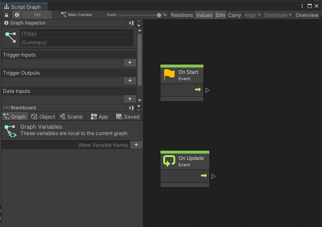Screen dimensions: 322x227
Task: Click green arrow in On Start node
Action: pos(198,89)
